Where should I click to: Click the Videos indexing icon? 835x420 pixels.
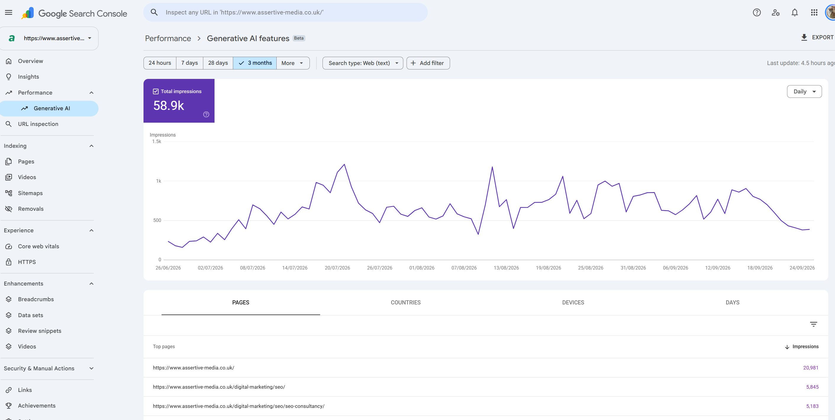pos(9,177)
